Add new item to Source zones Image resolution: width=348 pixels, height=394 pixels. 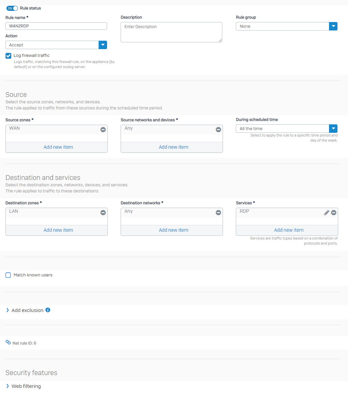pyautogui.click(x=58, y=147)
